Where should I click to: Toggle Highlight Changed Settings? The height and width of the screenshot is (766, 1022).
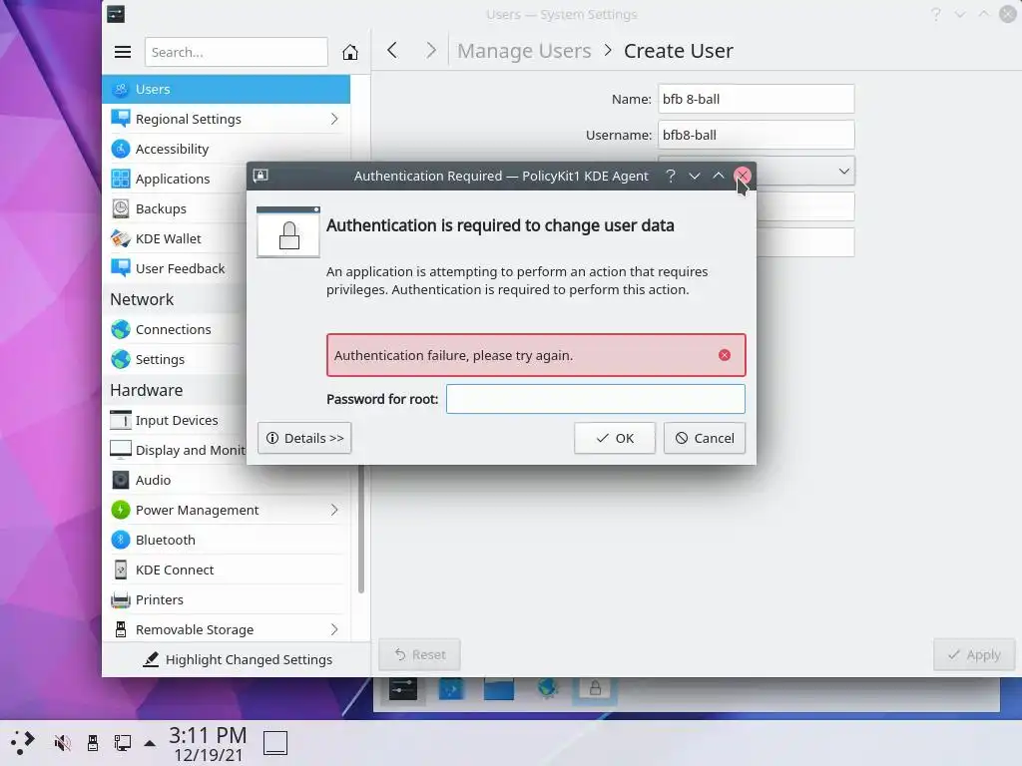coord(238,660)
